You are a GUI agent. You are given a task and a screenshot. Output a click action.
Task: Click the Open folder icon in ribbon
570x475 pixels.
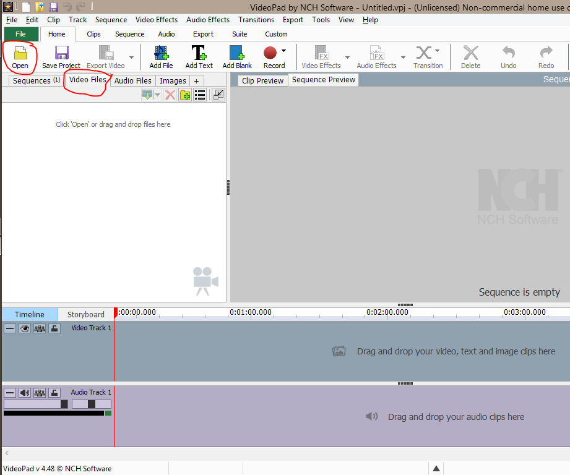click(x=20, y=53)
